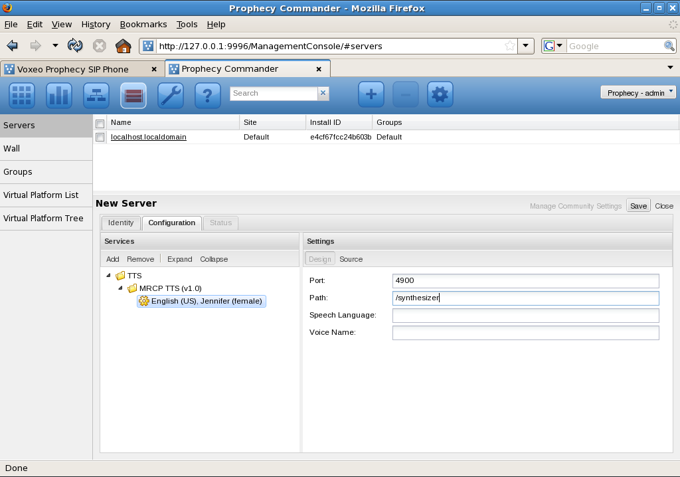Image resolution: width=680 pixels, height=477 pixels.
Task: Collapse the MRCP TTS (v1.0) node
Action: pos(121,288)
